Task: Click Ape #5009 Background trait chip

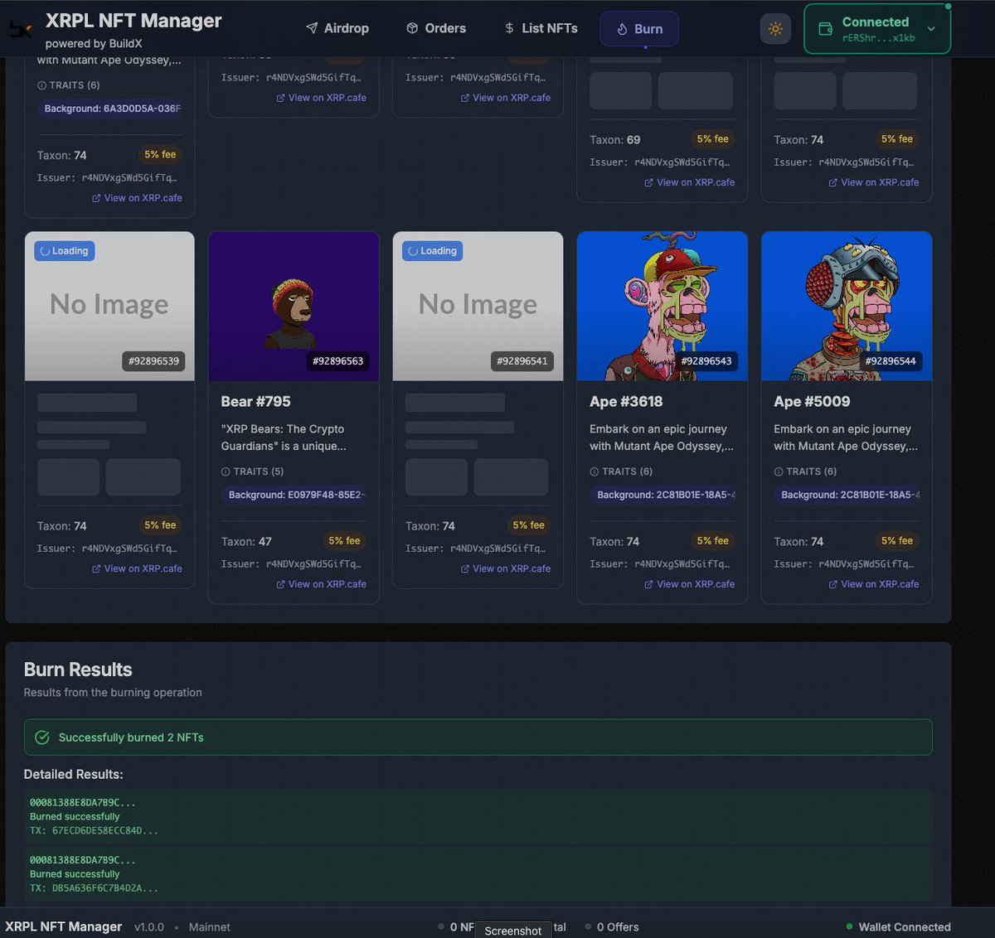Action: [x=847, y=495]
